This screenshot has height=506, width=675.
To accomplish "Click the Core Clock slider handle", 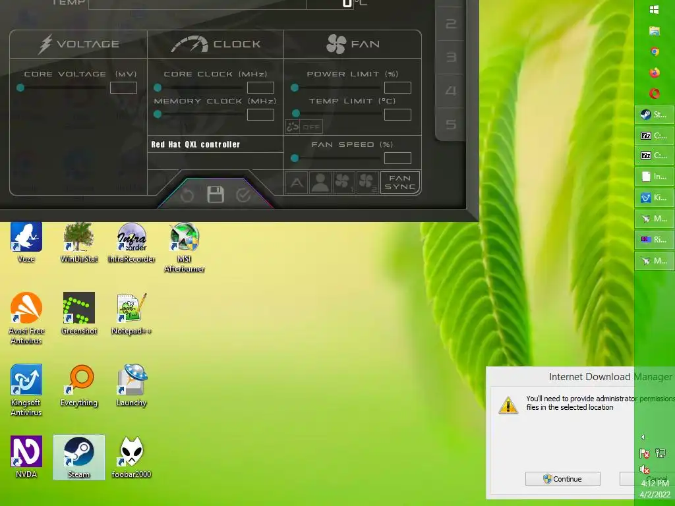I will tap(158, 88).
